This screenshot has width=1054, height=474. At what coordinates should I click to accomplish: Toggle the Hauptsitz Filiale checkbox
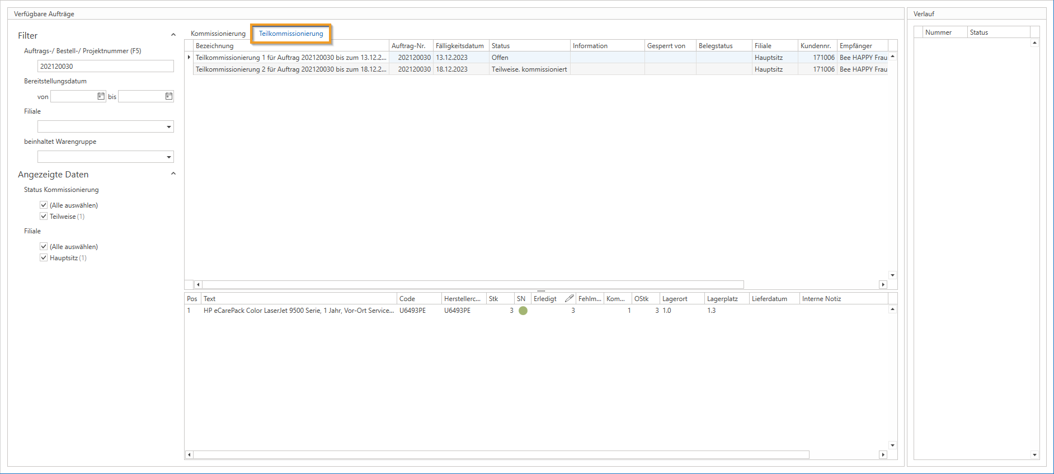44,257
